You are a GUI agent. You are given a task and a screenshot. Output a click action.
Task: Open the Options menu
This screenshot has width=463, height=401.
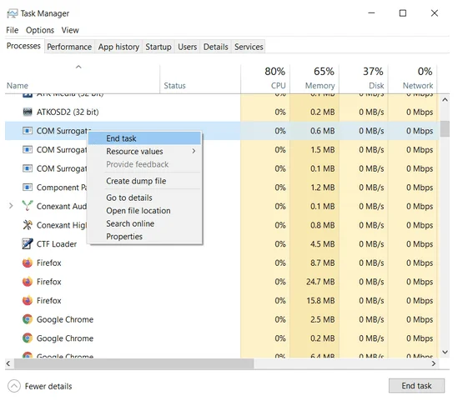coord(40,30)
